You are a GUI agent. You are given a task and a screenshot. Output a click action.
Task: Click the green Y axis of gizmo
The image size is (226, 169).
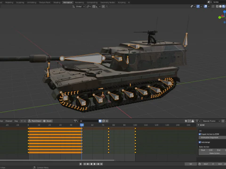pyautogui.click(x=219, y=17)
